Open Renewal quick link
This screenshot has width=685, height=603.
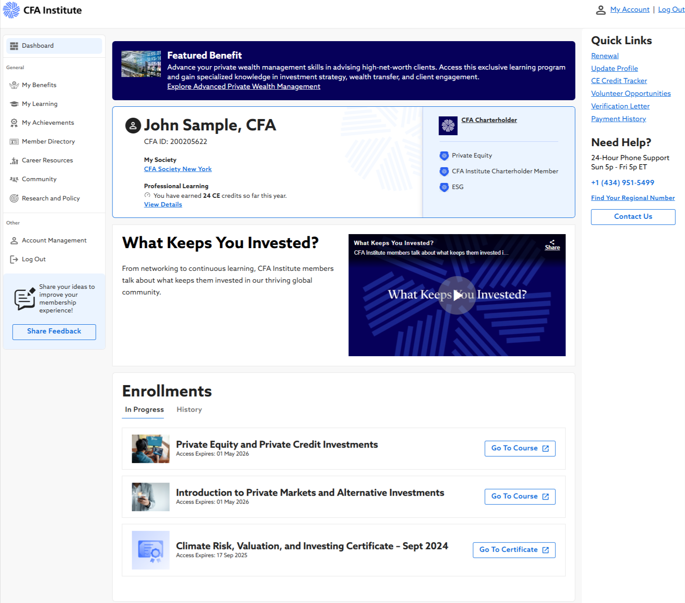(x=604, y=56)
